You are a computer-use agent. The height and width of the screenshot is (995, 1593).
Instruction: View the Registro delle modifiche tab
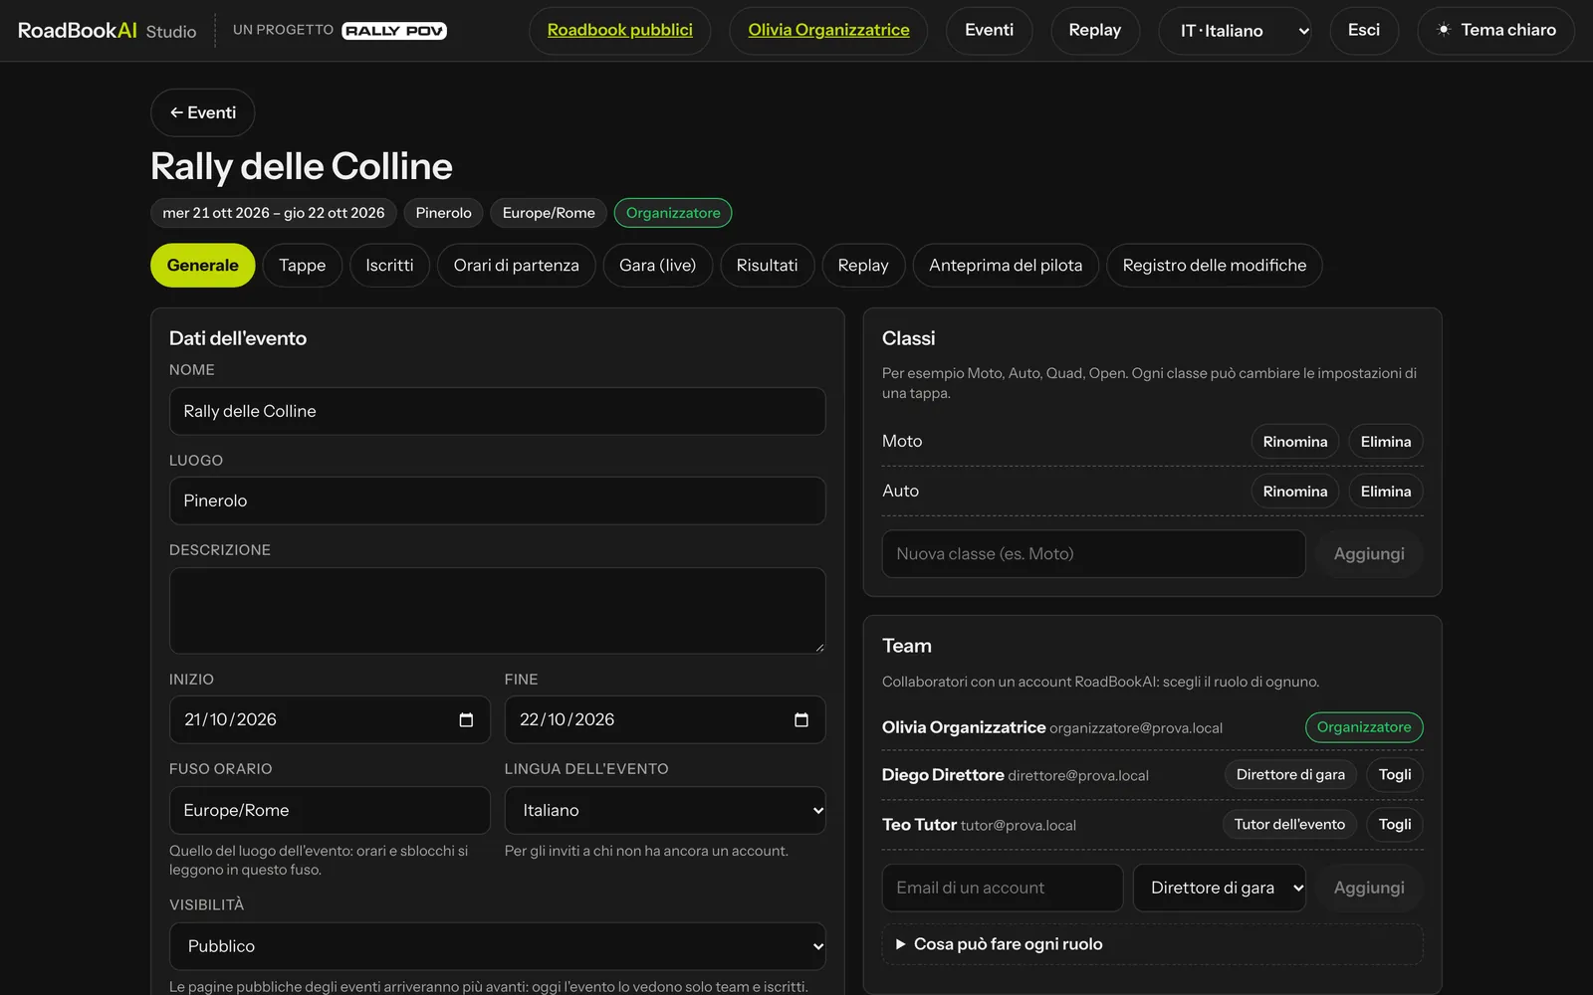[1215, 266]
